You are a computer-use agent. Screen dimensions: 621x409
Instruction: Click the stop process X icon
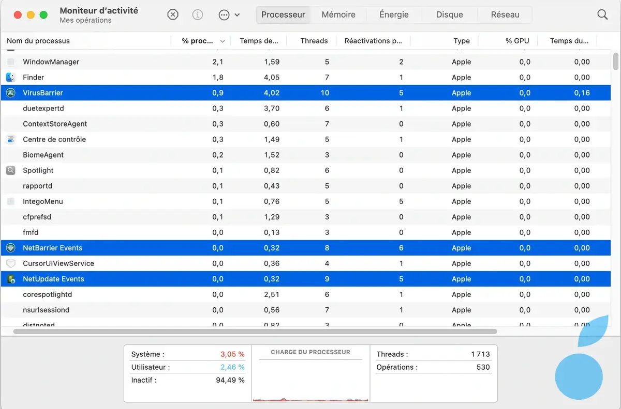point(173,15)
